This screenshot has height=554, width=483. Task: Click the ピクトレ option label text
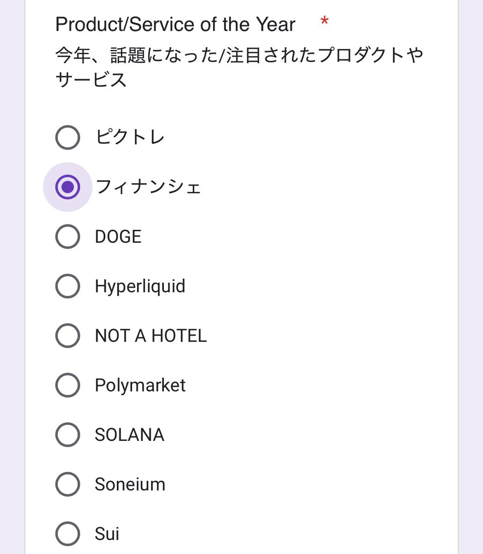click(x=130, y=137)
